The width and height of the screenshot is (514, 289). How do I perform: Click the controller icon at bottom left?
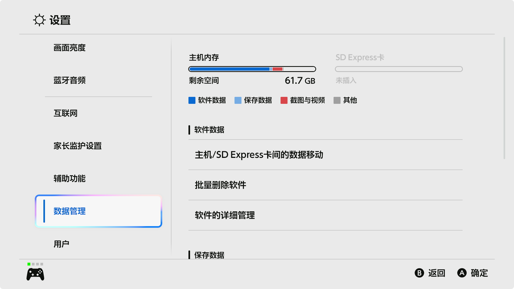[35, 275]
